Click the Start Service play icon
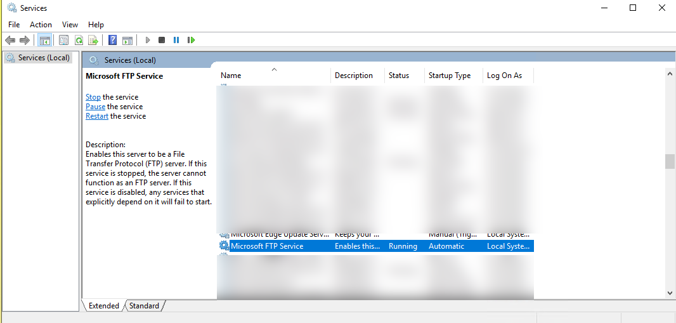 [148, 40]
